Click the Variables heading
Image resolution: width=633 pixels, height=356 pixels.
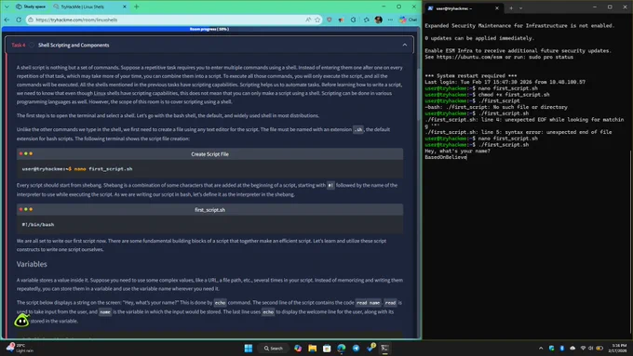coord(32,264)
